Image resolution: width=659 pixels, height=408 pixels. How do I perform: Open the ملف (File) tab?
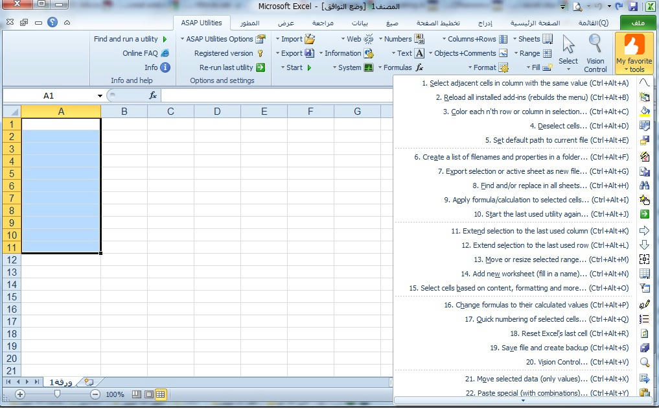[x=638, y=23]
